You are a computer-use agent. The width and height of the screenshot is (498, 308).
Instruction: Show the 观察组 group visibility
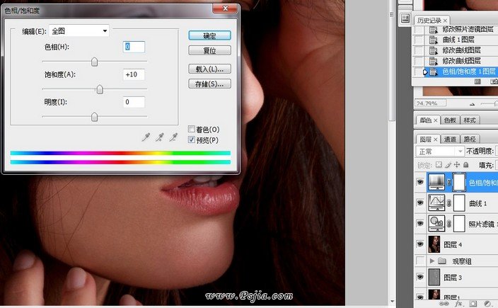[x=420, y=261]
